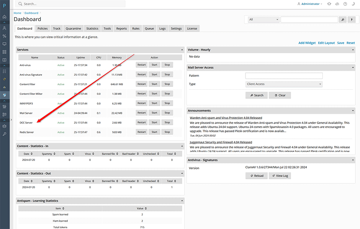Open the Administrator account menu
This screenshot has width=360, height=229.
coord(310,4)
